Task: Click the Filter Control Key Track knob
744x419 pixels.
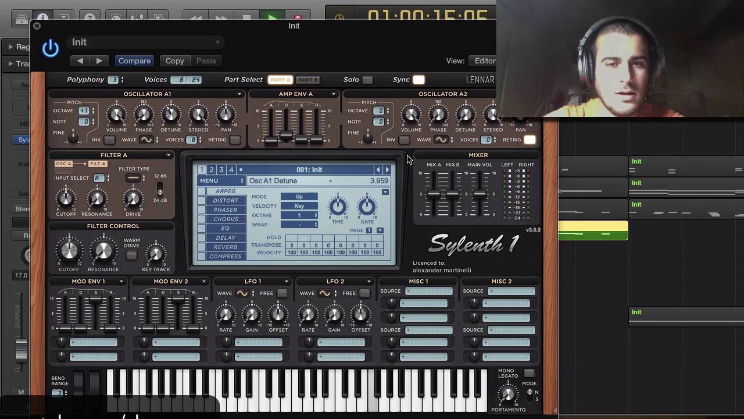Action: pyautogui.click(x=155, y=254)
